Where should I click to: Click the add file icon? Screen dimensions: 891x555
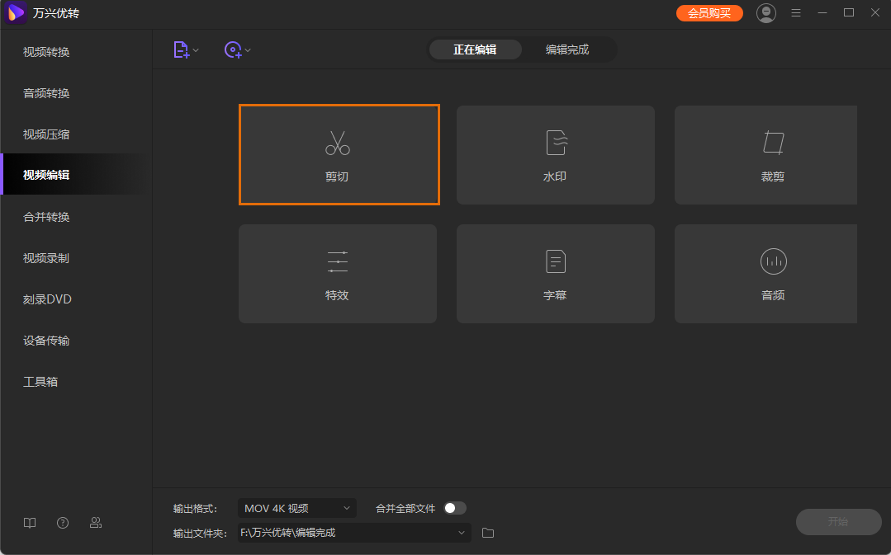(181, 50)
